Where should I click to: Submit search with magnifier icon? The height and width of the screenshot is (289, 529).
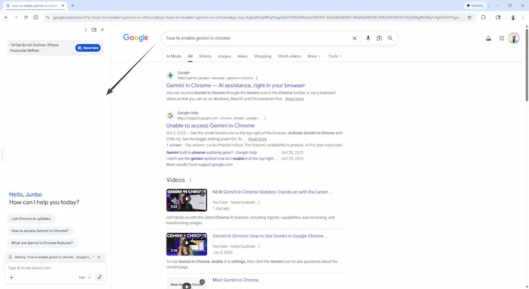pyautogui.click(x=390, y=38)
